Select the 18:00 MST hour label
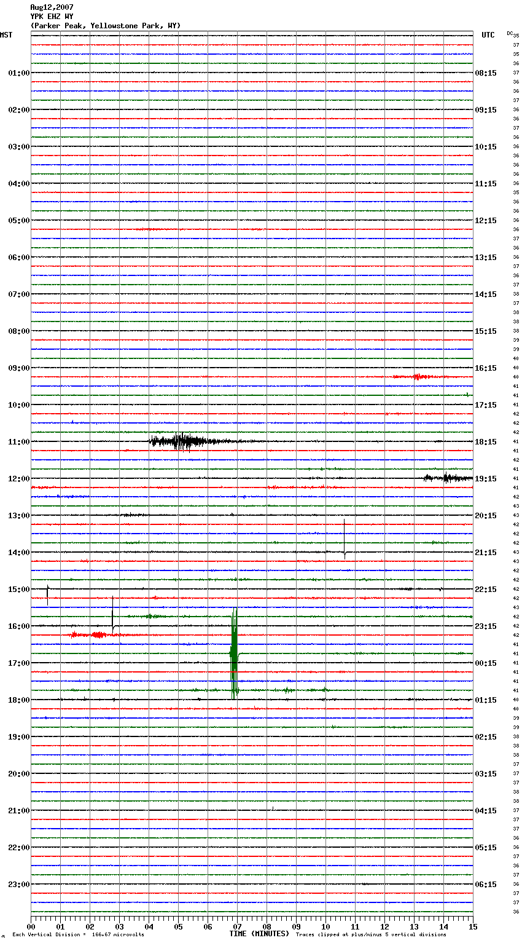Image resolution: width=522 pixels, height=943 pixels. pos(19,700)
